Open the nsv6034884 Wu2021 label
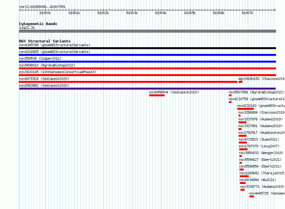 tap(258, 180)
